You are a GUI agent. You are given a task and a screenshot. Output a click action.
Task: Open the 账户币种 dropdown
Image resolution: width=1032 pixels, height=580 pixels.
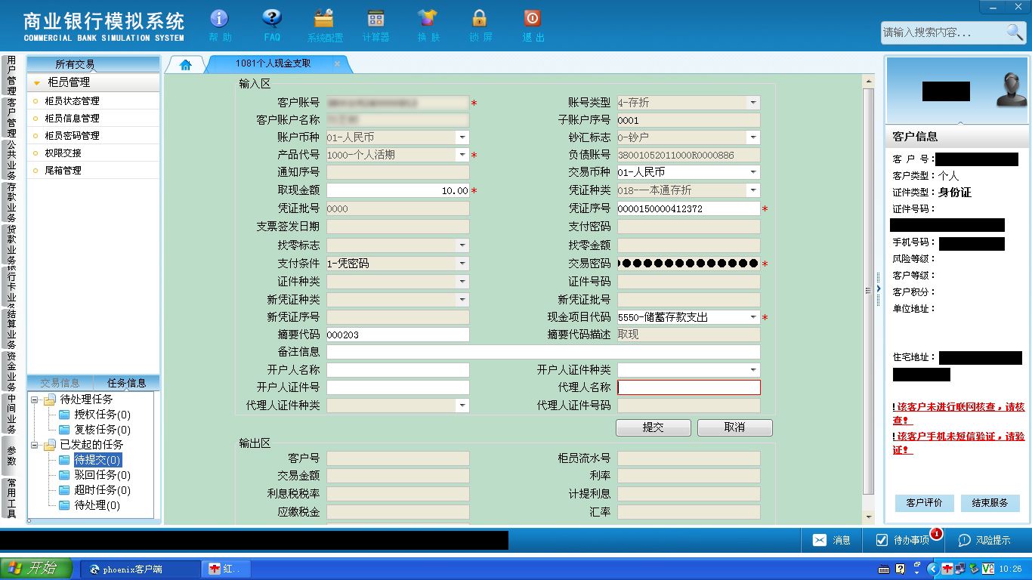[x=462, y=137]
